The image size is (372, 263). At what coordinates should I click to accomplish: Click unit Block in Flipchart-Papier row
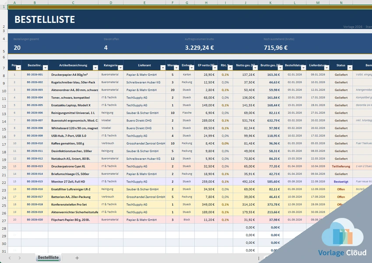[187, 220]
